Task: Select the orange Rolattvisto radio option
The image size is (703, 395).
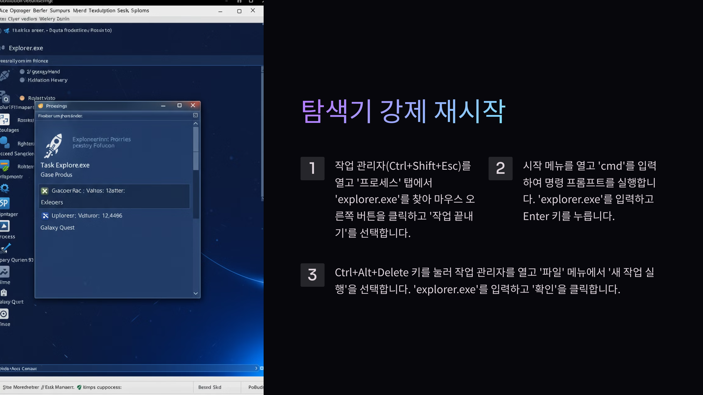Action: click(22, 98)
